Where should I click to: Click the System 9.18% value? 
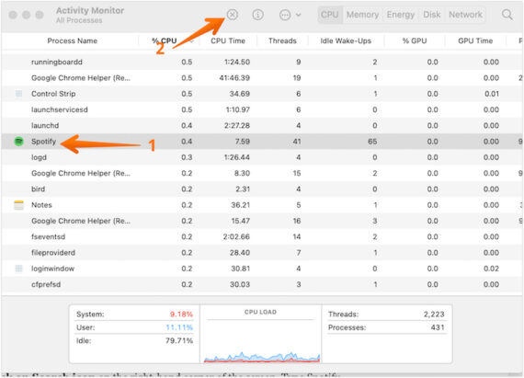pos(181,315)
